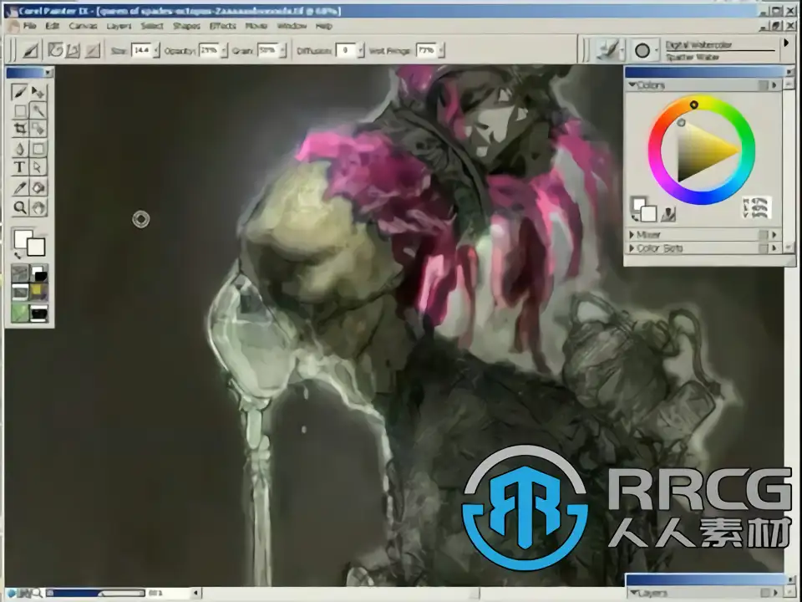
Task: Expand the Mixer palette
Action: coord(632,235)
